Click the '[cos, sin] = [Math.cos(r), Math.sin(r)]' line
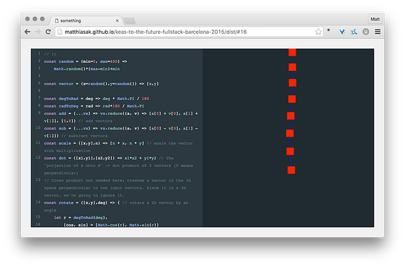Image resolution: width=405 pixels, height=267 pixels. click(x=111, y=225)
